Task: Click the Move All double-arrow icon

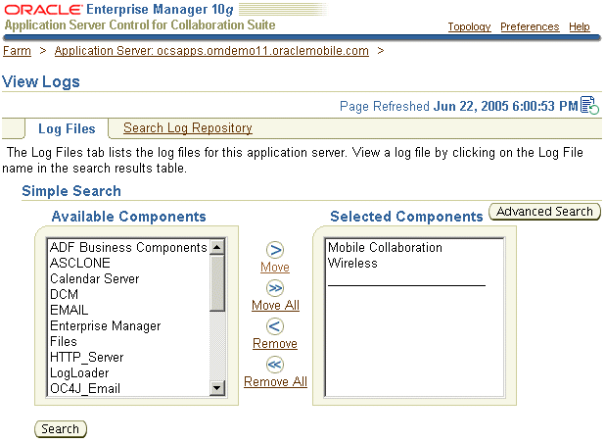Action: click(275, 288)
